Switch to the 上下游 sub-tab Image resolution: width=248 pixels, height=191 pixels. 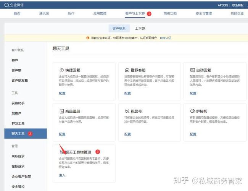tap(140, 28)
